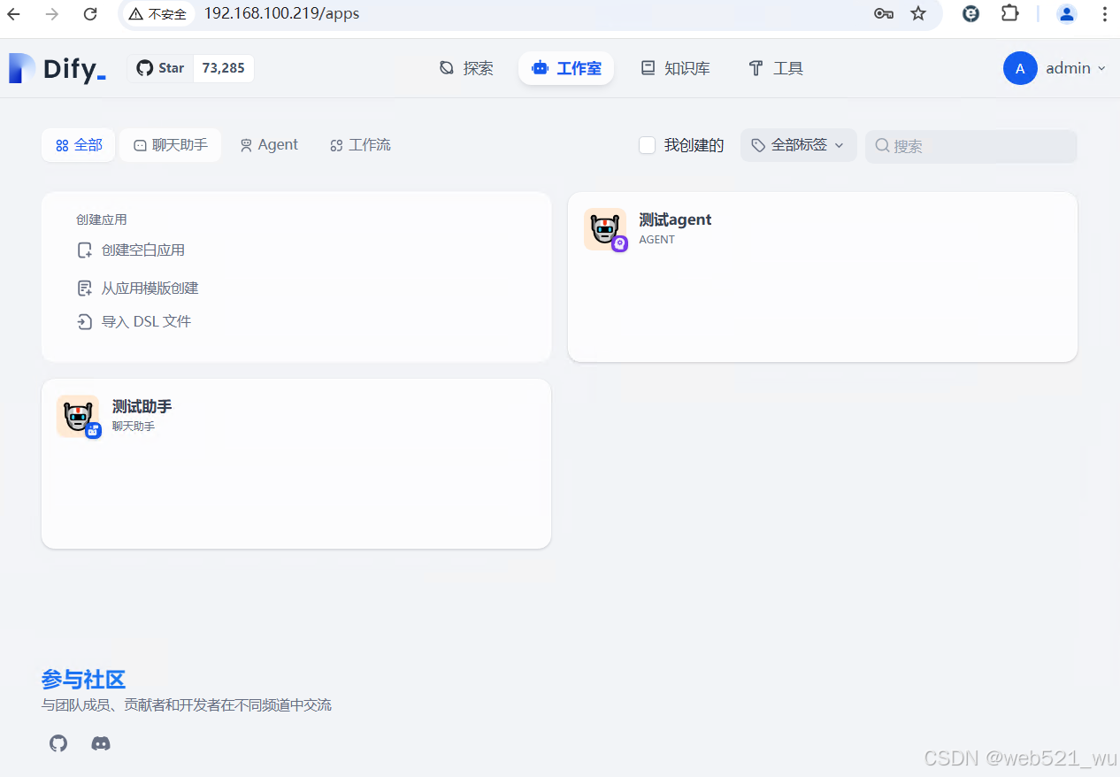1120x777 pixels.
Task: Open the Discord community icon
Action: point(101,743)
